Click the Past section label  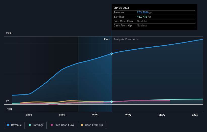tap(107, 40)
